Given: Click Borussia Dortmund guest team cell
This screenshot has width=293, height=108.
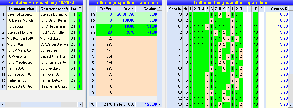Looking at the screenshot, I should 54,14.
